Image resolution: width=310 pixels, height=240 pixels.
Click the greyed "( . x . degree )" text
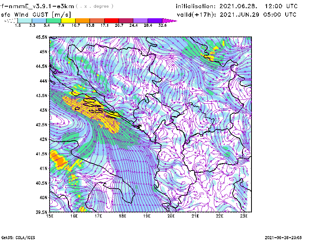coord(95,6)
